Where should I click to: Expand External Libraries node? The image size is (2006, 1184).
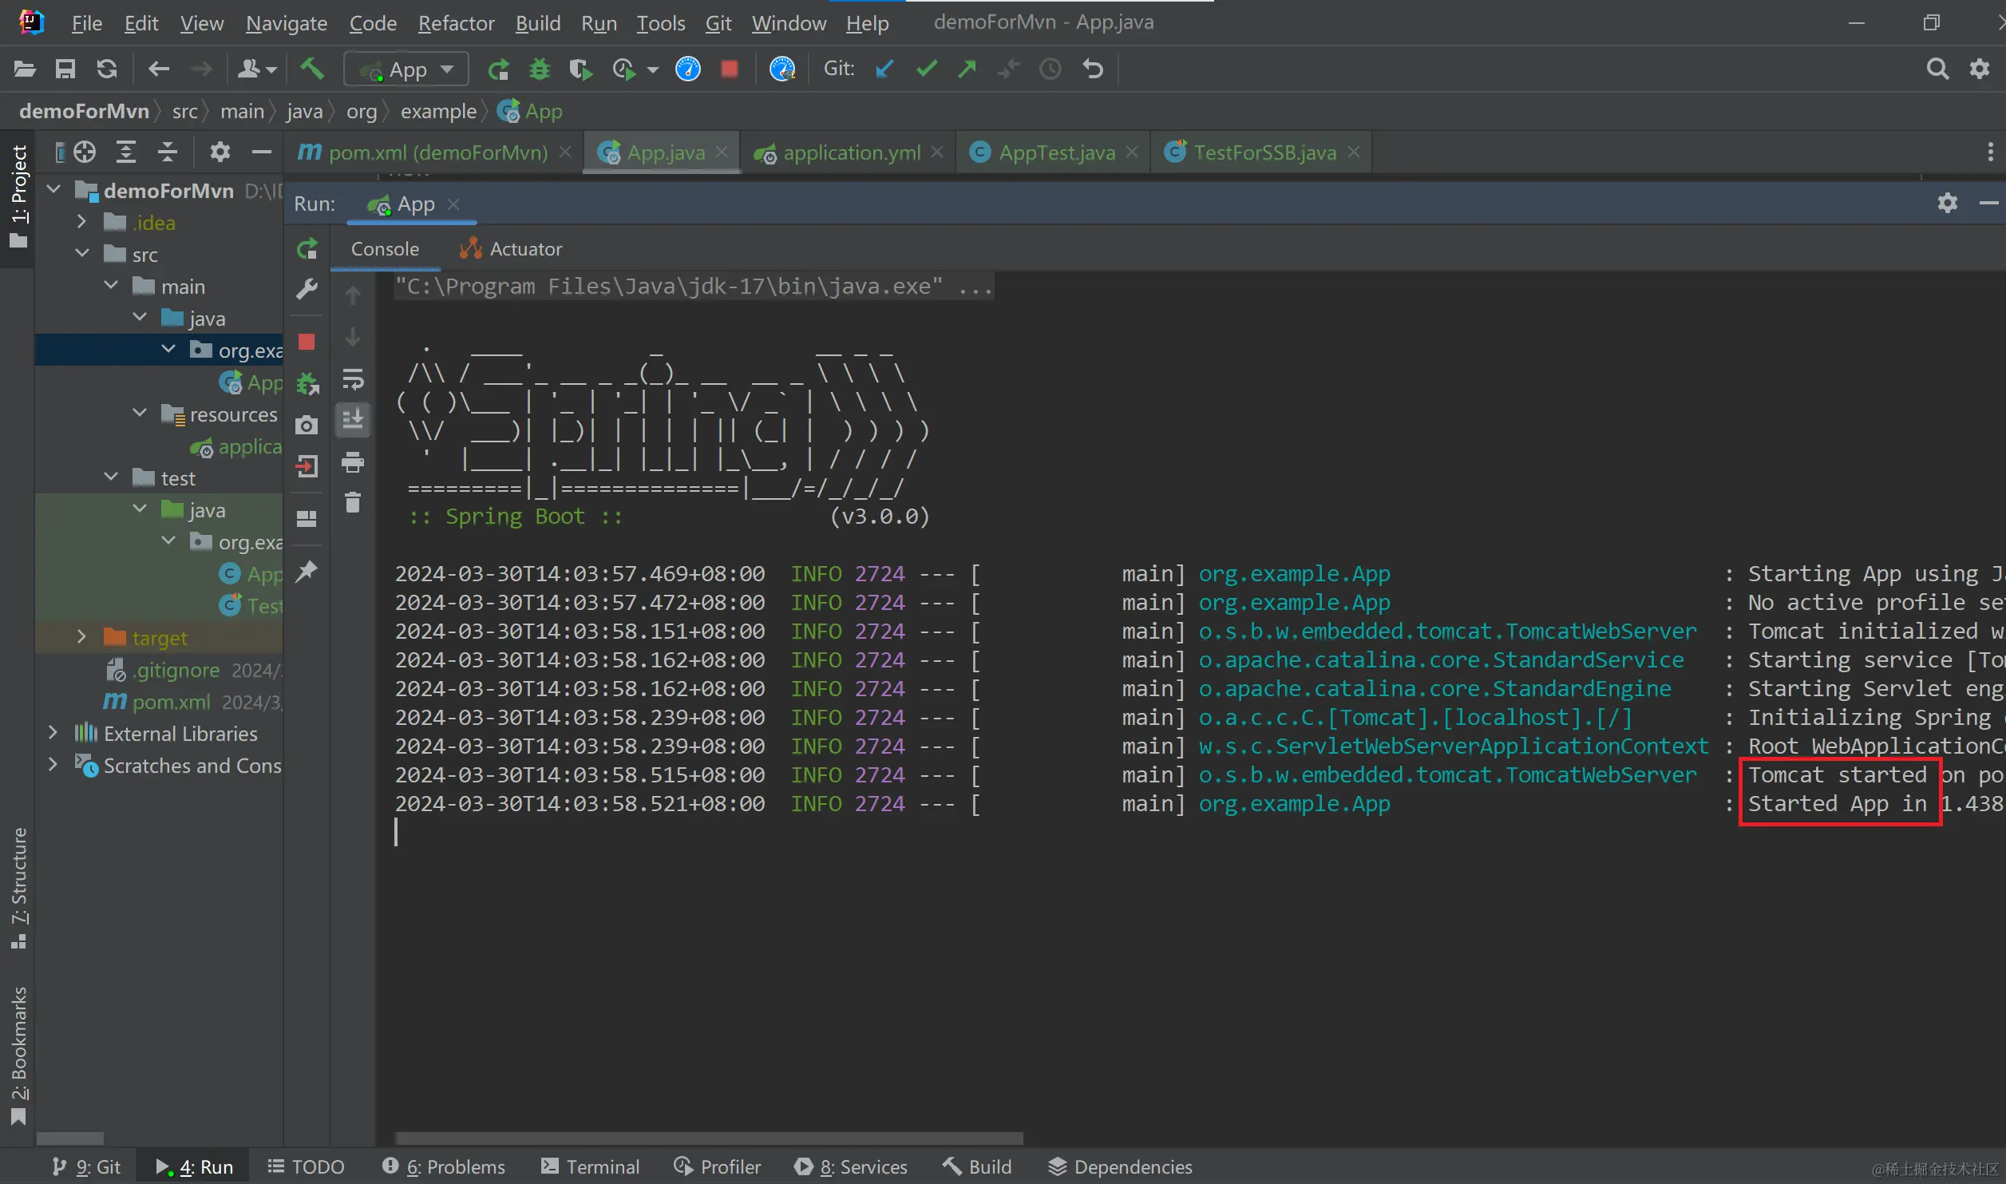53,732
